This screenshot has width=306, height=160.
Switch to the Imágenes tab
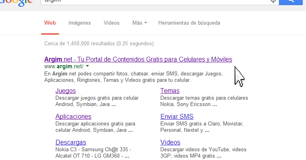pyautogui.click(x=80, y=23)
